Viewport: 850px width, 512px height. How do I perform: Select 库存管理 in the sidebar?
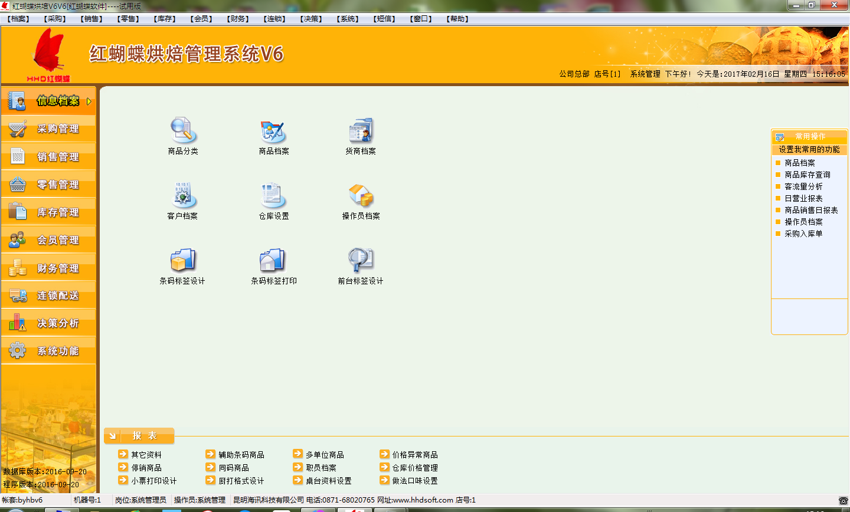tap(48, 212)
